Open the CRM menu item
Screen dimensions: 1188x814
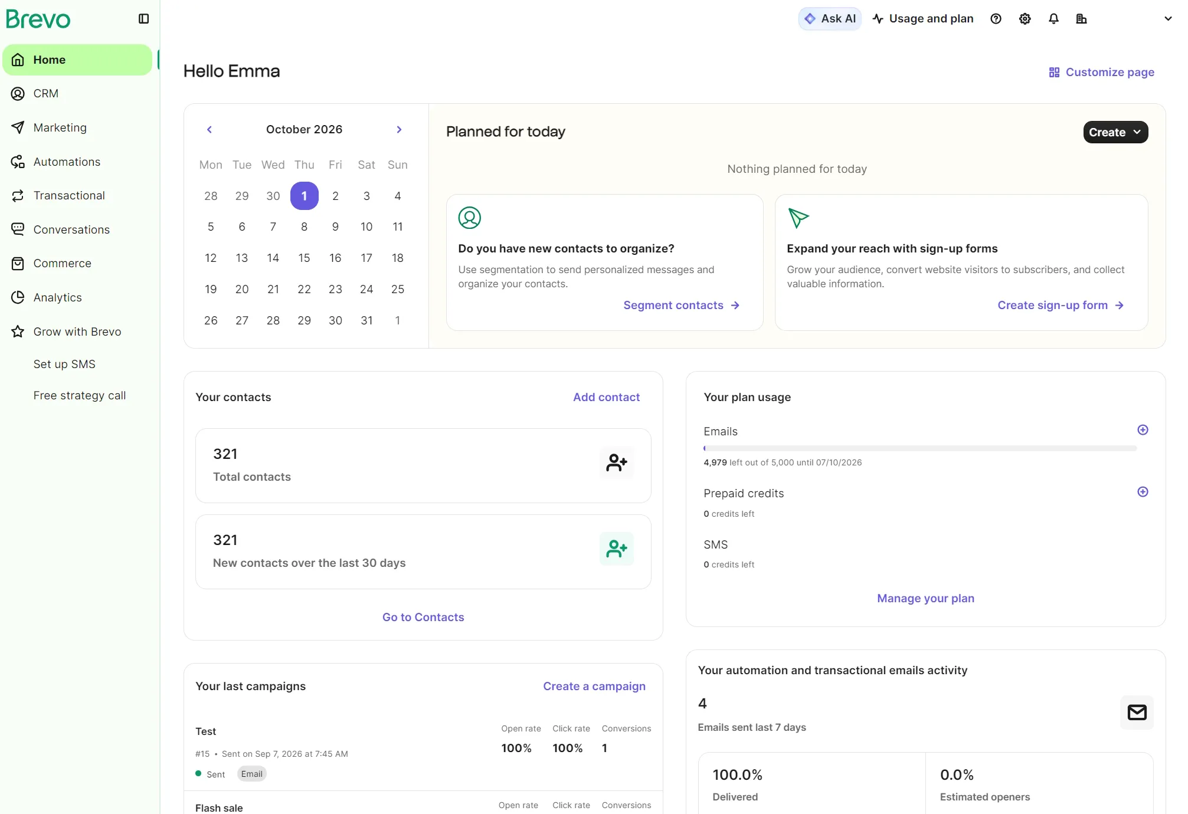tap(77, 94)
